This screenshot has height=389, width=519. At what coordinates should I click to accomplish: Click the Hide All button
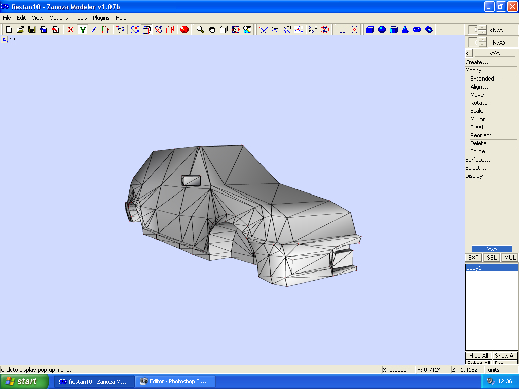click(x=478, y=356)
